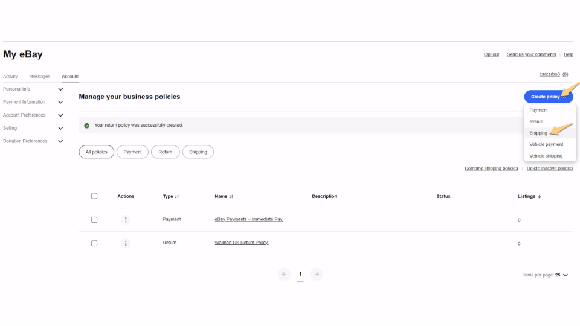Image resolution: width=580 pixels, height=326 pixels.
Task: Open Combine shipping policies link
Action: [x=491, y=168]
